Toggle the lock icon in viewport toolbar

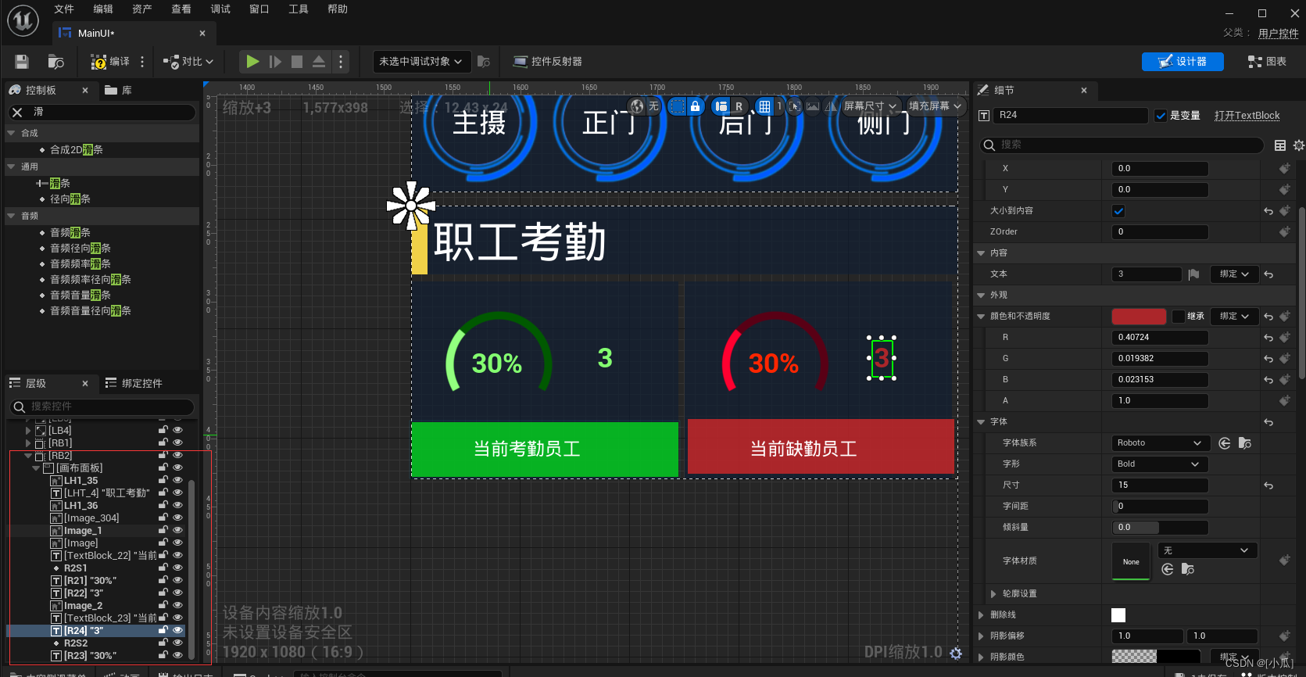695,106
